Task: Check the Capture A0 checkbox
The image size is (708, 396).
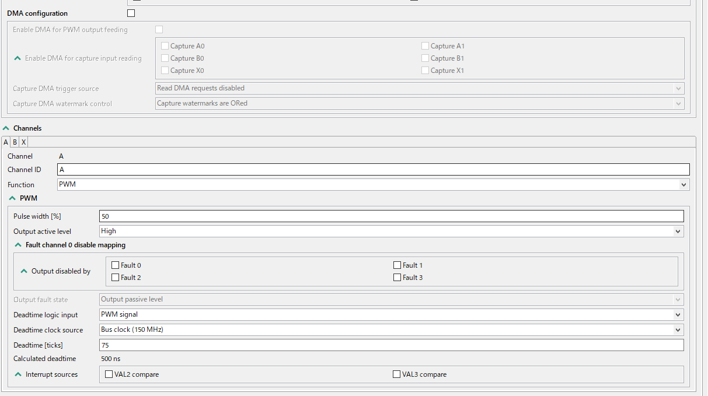Action: [165, 45]
